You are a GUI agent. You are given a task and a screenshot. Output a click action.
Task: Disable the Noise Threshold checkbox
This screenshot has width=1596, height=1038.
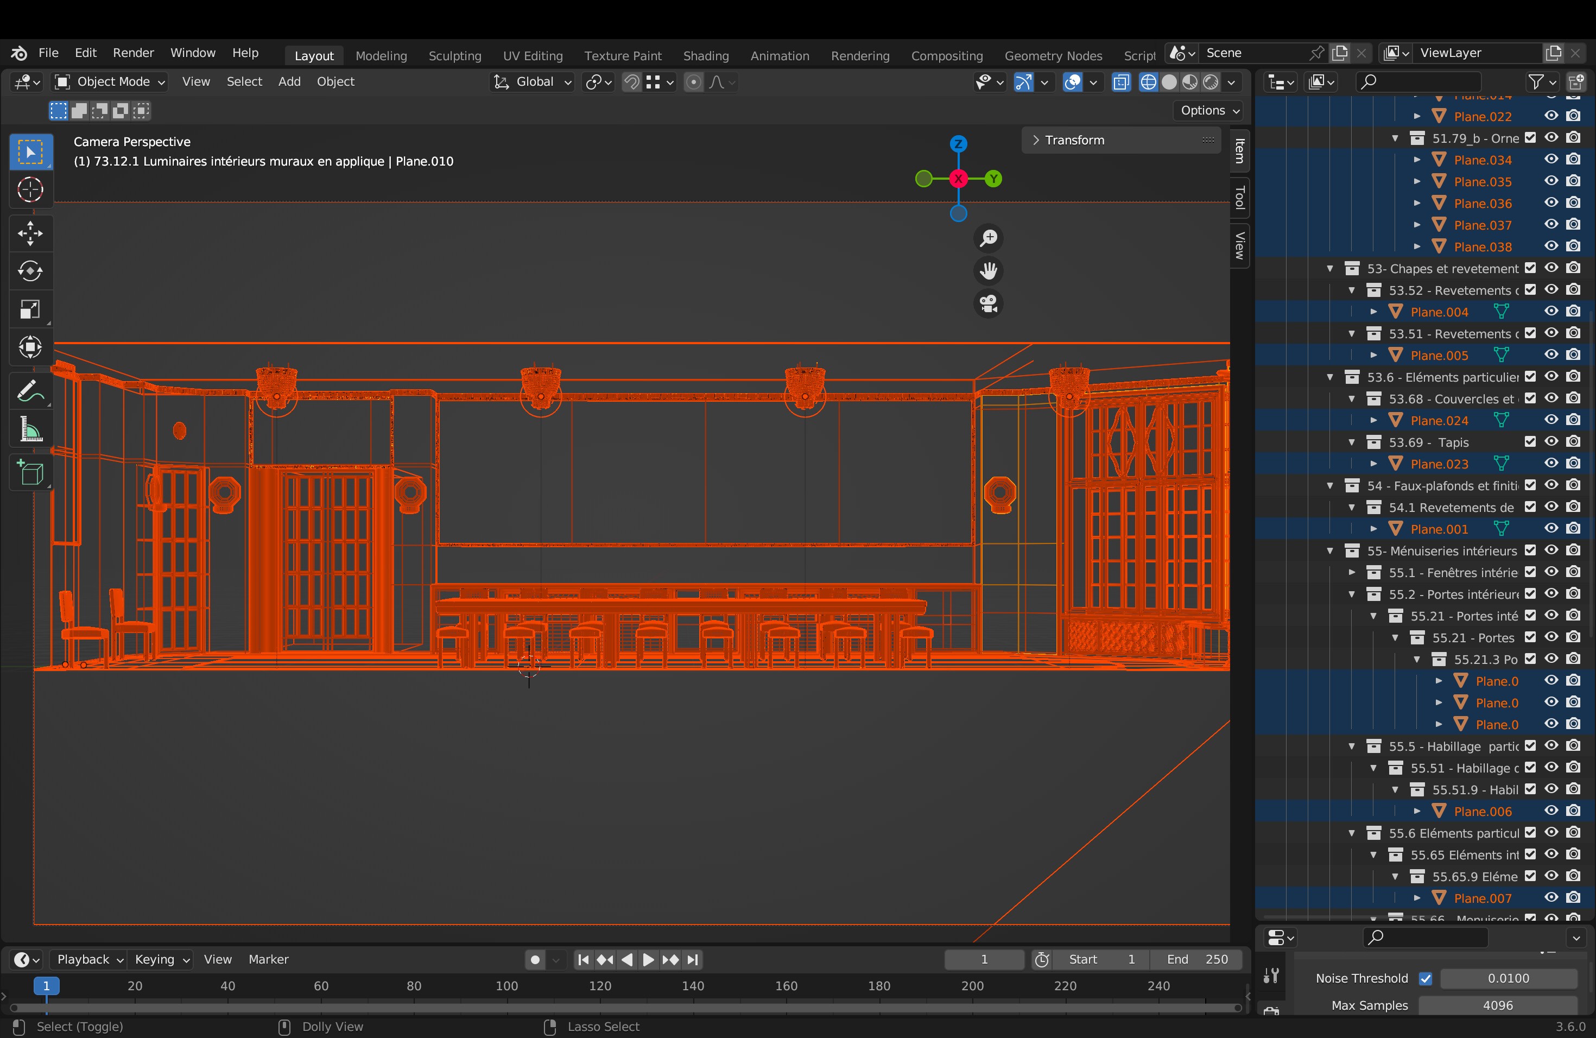1426,978
